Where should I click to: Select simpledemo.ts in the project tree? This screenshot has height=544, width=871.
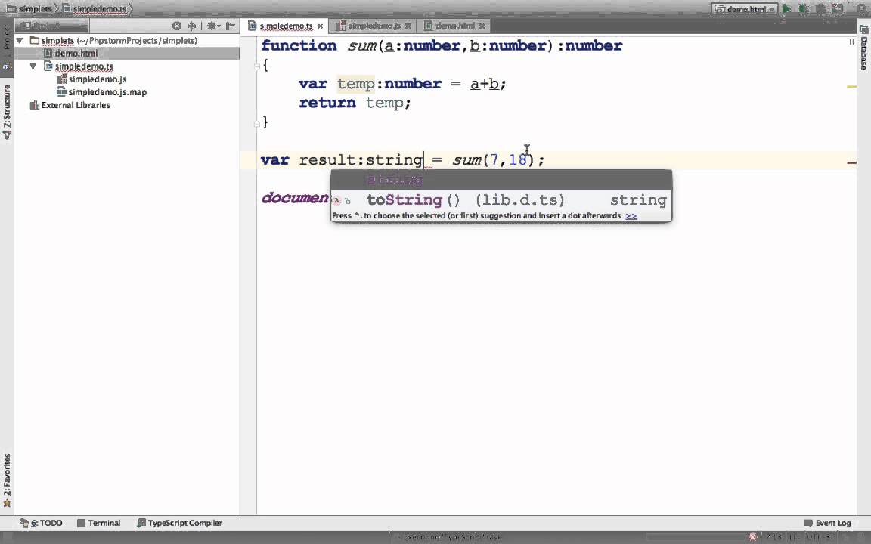[83, 66]
